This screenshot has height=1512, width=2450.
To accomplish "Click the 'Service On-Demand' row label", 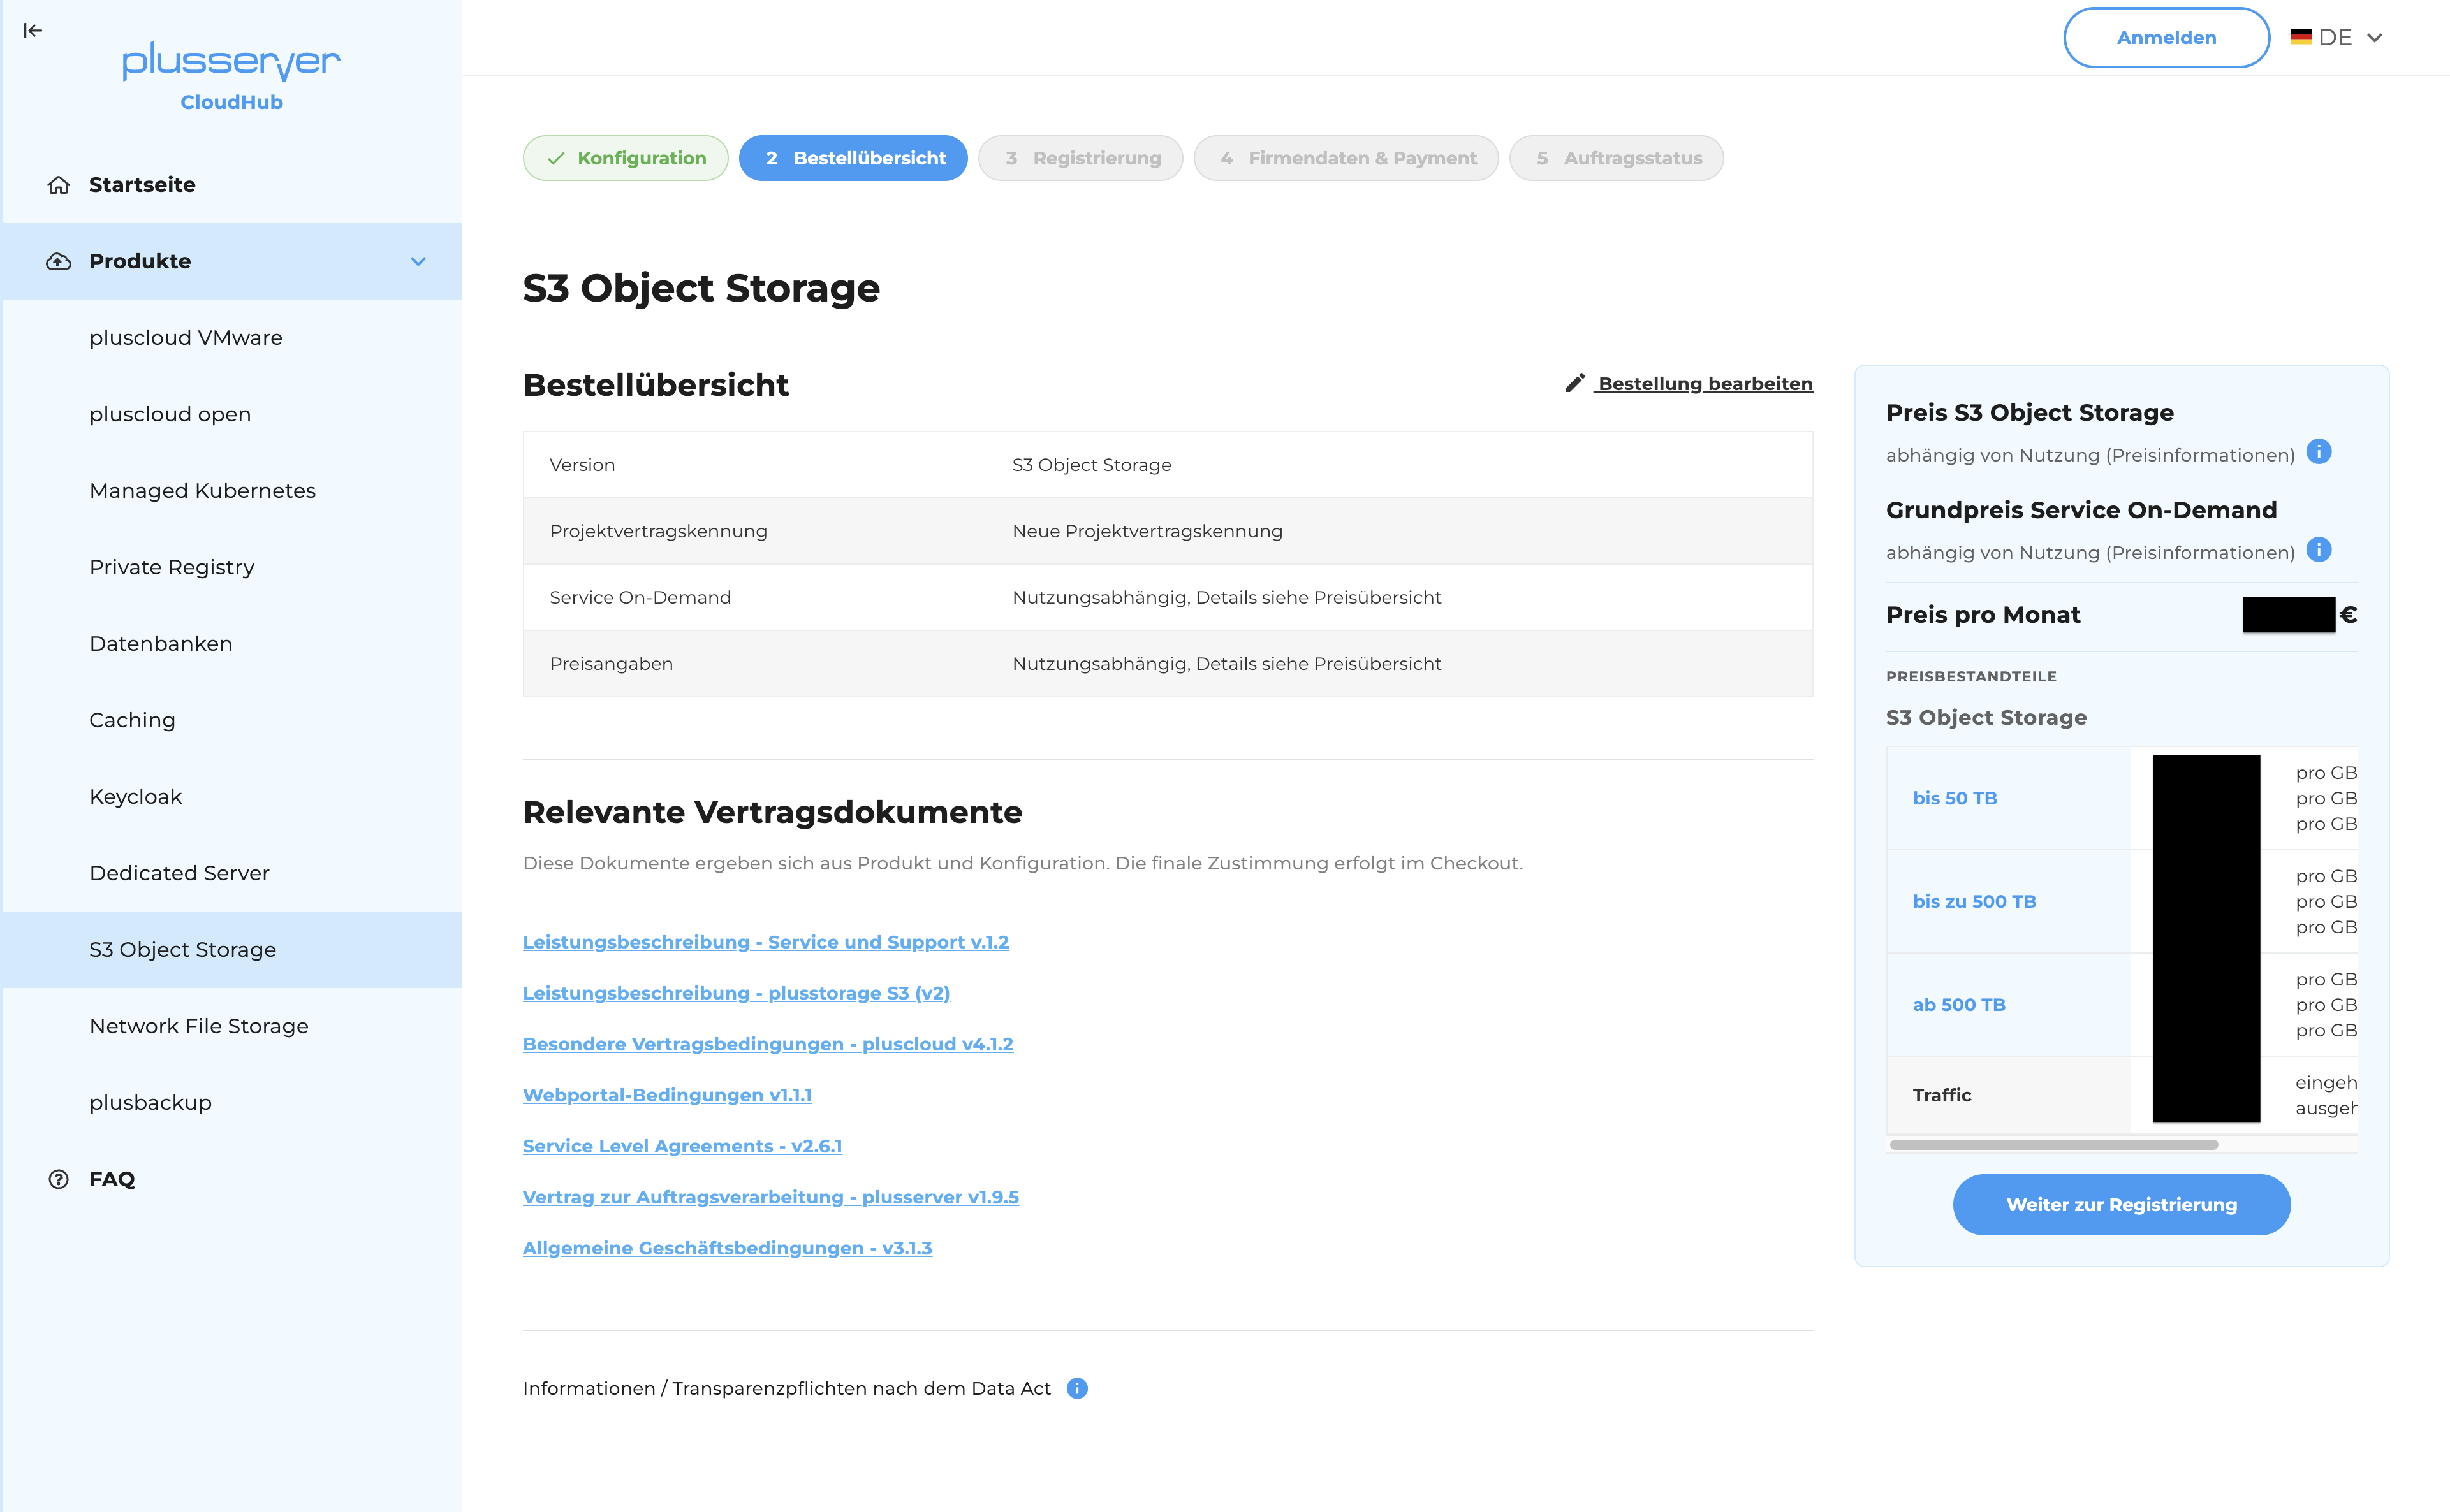I will (x=640, y=597).
